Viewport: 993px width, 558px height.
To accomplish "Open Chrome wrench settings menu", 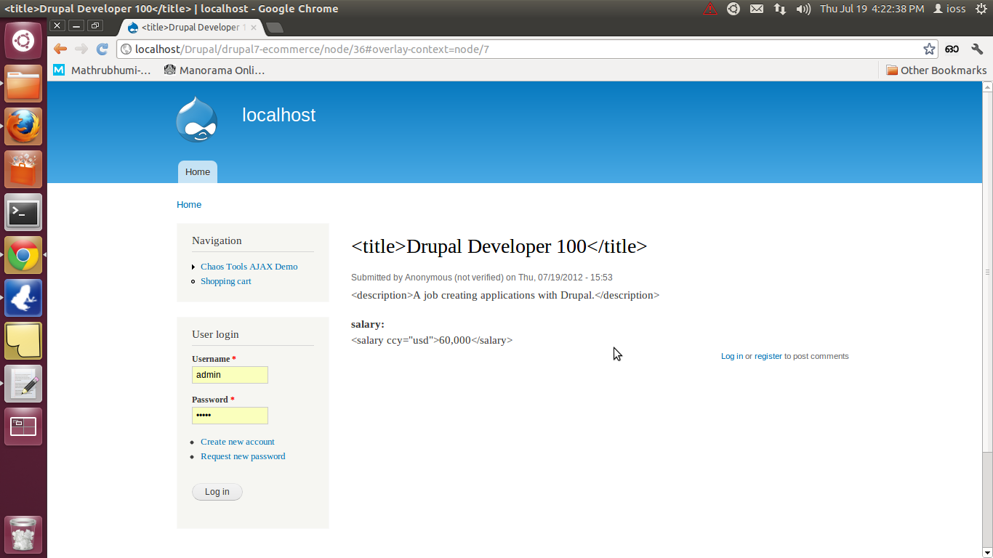I will pos(977,49).
